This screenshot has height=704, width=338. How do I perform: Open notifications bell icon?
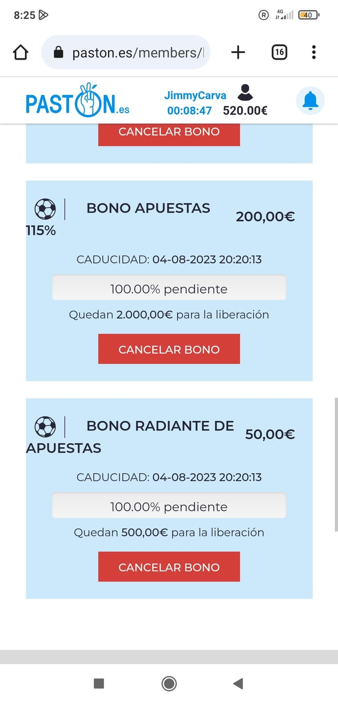(x=310, y=101)
